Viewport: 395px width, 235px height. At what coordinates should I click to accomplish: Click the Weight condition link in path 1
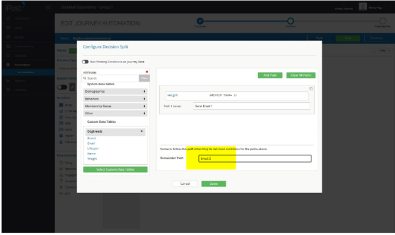point(173,95)
